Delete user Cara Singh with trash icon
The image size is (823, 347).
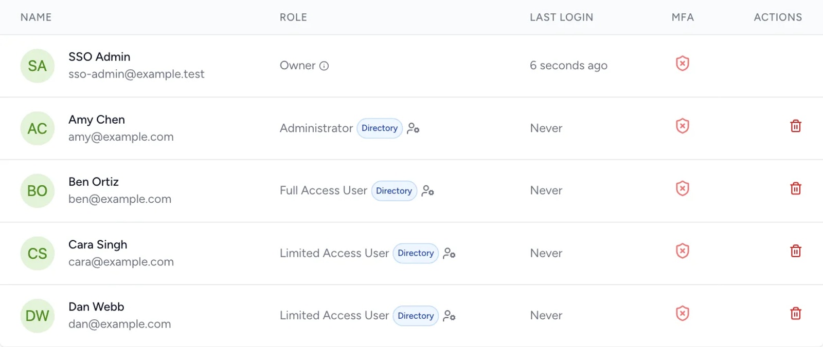[796, 251]
